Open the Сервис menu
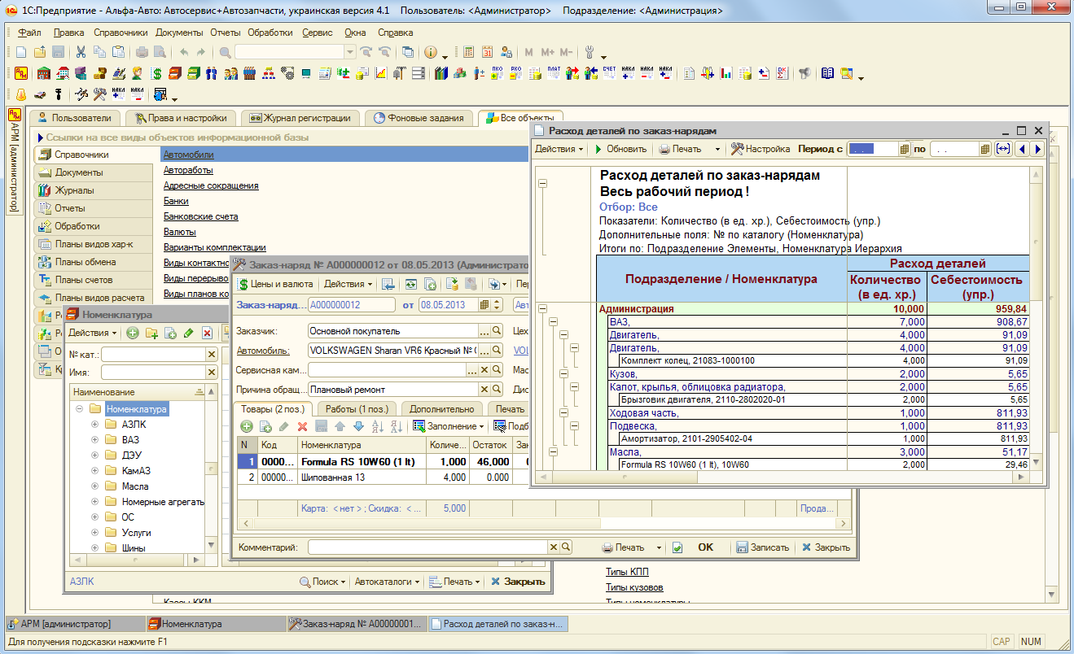Viewport: 1074px width, 654px height. click(x=317, y=33)
